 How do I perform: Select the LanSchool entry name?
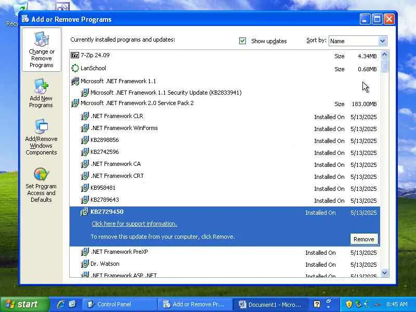click(93, 68)
